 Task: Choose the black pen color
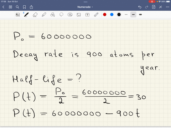point(119,15)
